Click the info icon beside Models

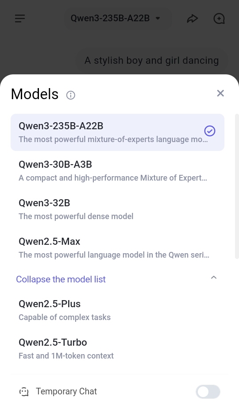(x=71, y=95)
